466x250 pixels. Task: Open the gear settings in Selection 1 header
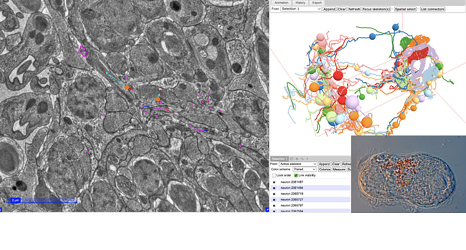pyautogui.click(x=296, y=158)
